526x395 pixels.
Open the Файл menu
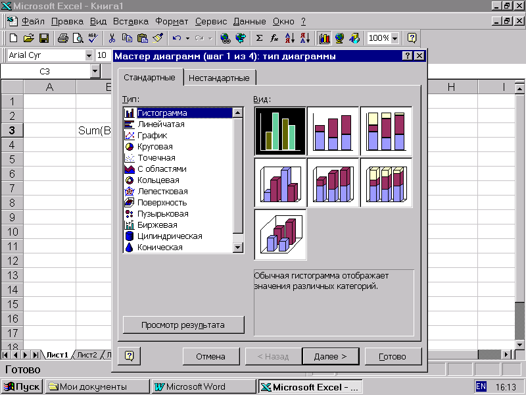click(x=33, y=22)
